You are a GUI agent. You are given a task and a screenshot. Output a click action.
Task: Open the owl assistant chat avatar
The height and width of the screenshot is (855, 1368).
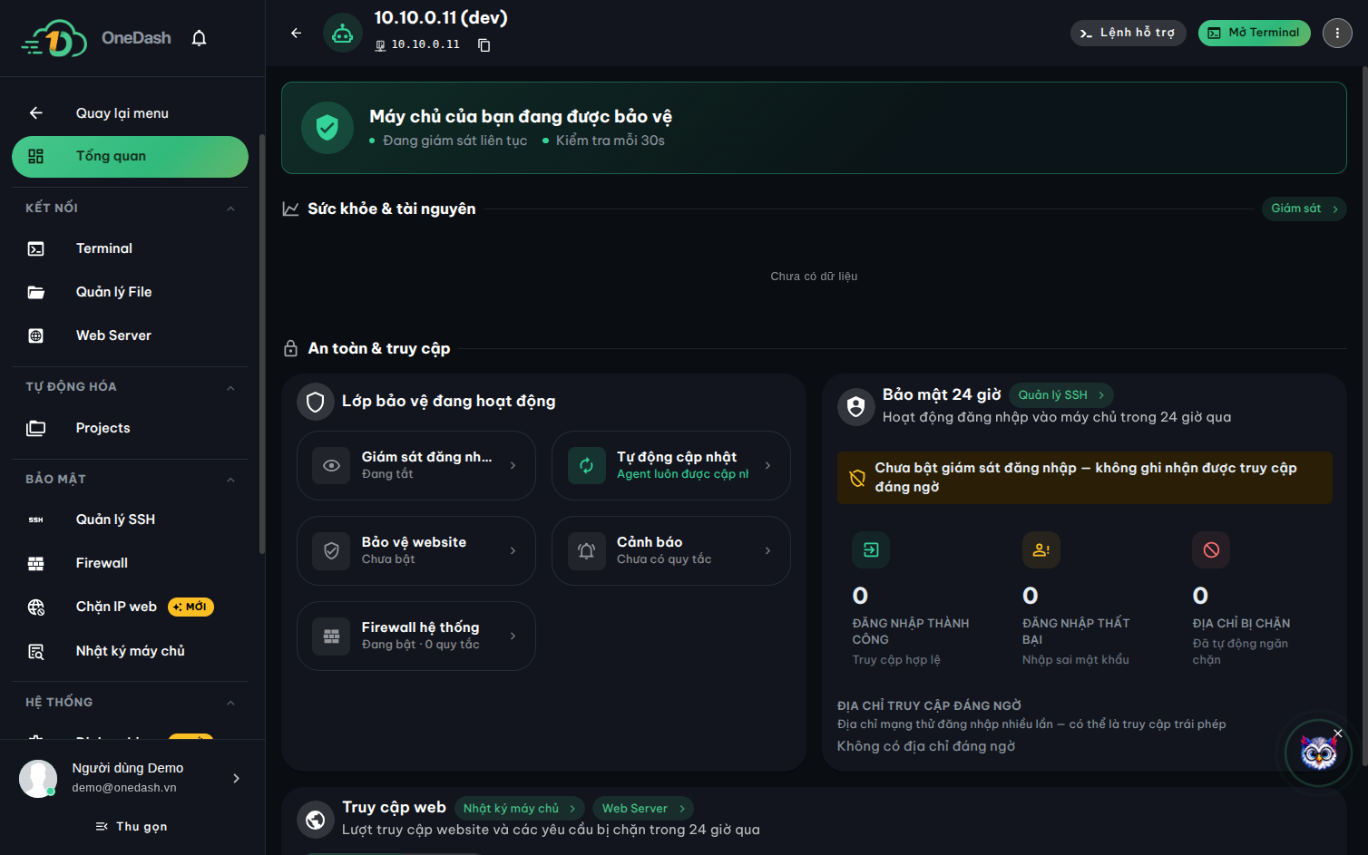coord(1318,753)
